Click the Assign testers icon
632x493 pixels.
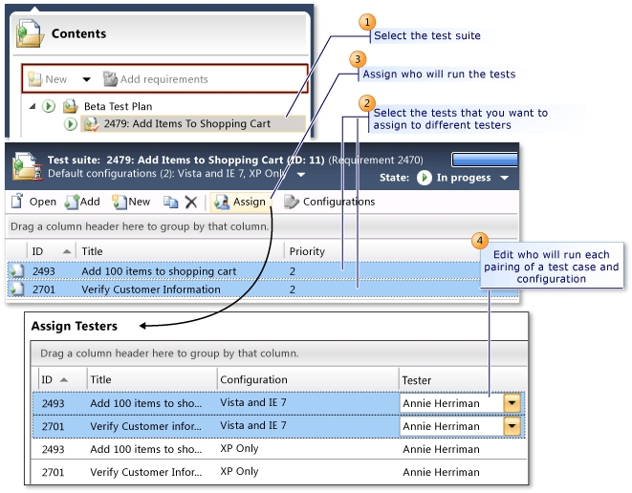(221, 202)
